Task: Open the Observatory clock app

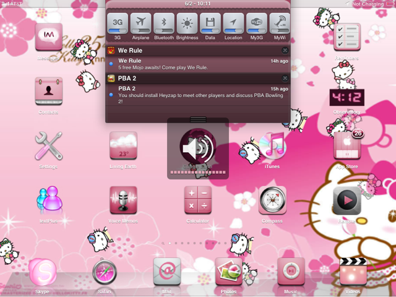Action: click(347, 97)
